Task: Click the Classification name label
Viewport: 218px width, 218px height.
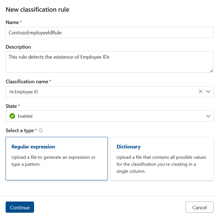Action: [x=27, y=82]
